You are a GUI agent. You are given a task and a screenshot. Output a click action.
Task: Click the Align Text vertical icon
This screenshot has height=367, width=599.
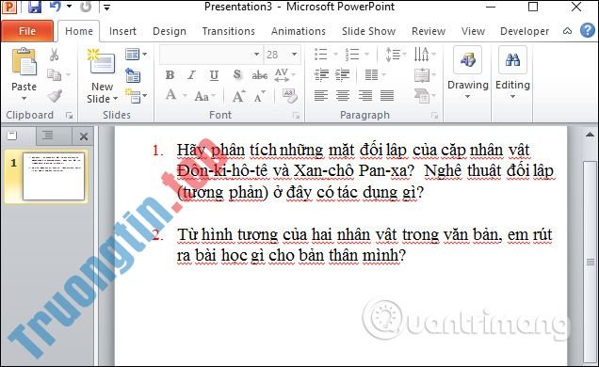point(422,75)
